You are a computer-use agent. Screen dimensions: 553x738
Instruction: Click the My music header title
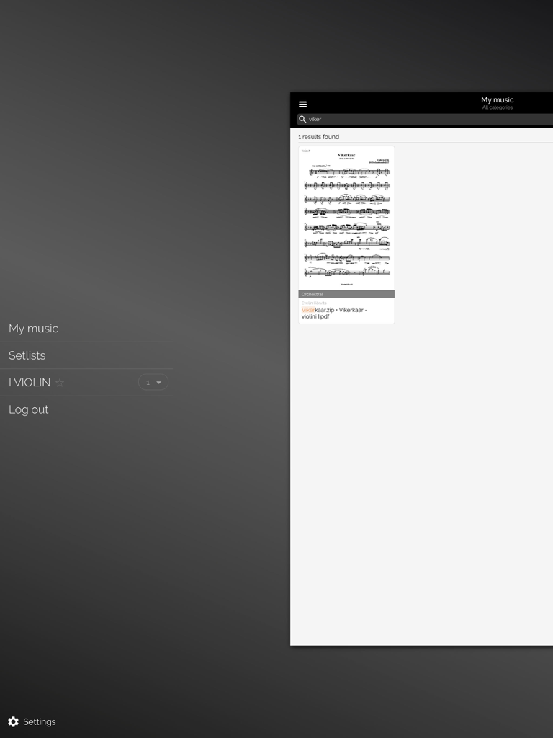pos(497,99)
